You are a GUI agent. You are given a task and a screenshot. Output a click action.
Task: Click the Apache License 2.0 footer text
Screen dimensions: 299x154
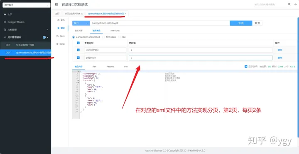pyautogui.click(x=156, y=151)
